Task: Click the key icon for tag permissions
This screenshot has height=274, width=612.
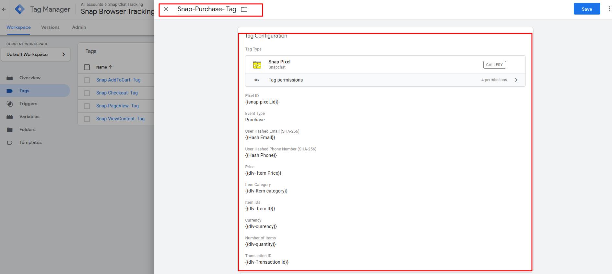Action: click(257, 80)
